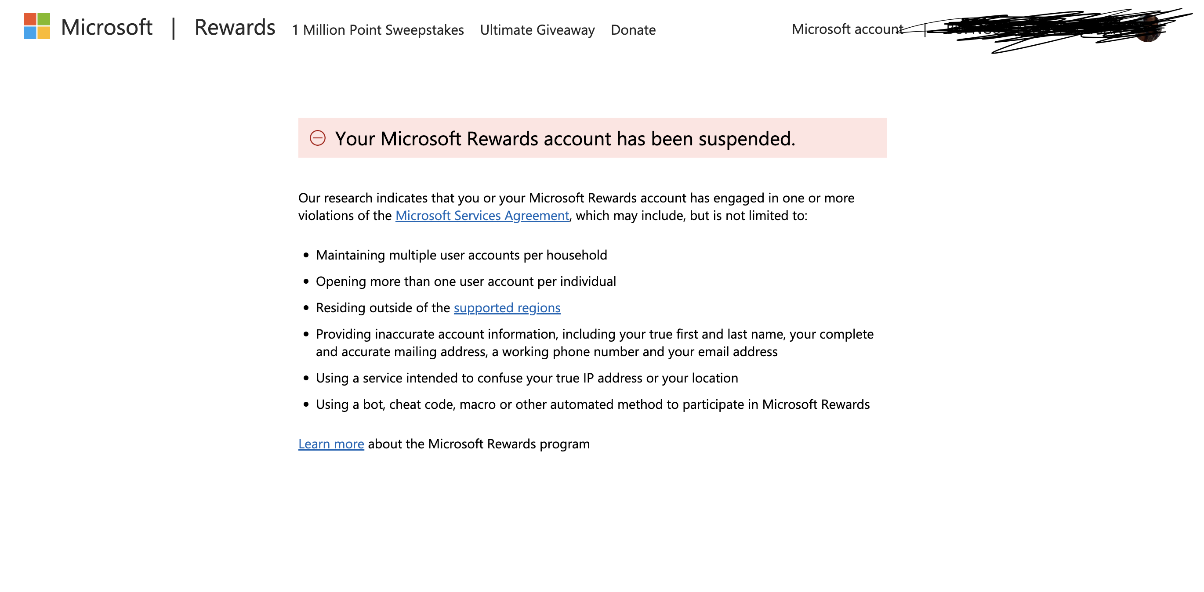Click the bullet about bots and macros
The image size is (1204, 592).
(x=593, y=404)
